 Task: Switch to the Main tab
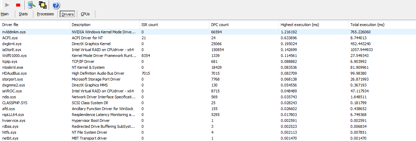5,14
